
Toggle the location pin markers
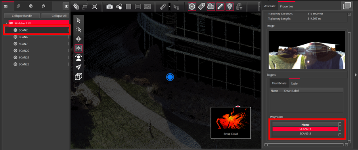[x=230, y=7]
